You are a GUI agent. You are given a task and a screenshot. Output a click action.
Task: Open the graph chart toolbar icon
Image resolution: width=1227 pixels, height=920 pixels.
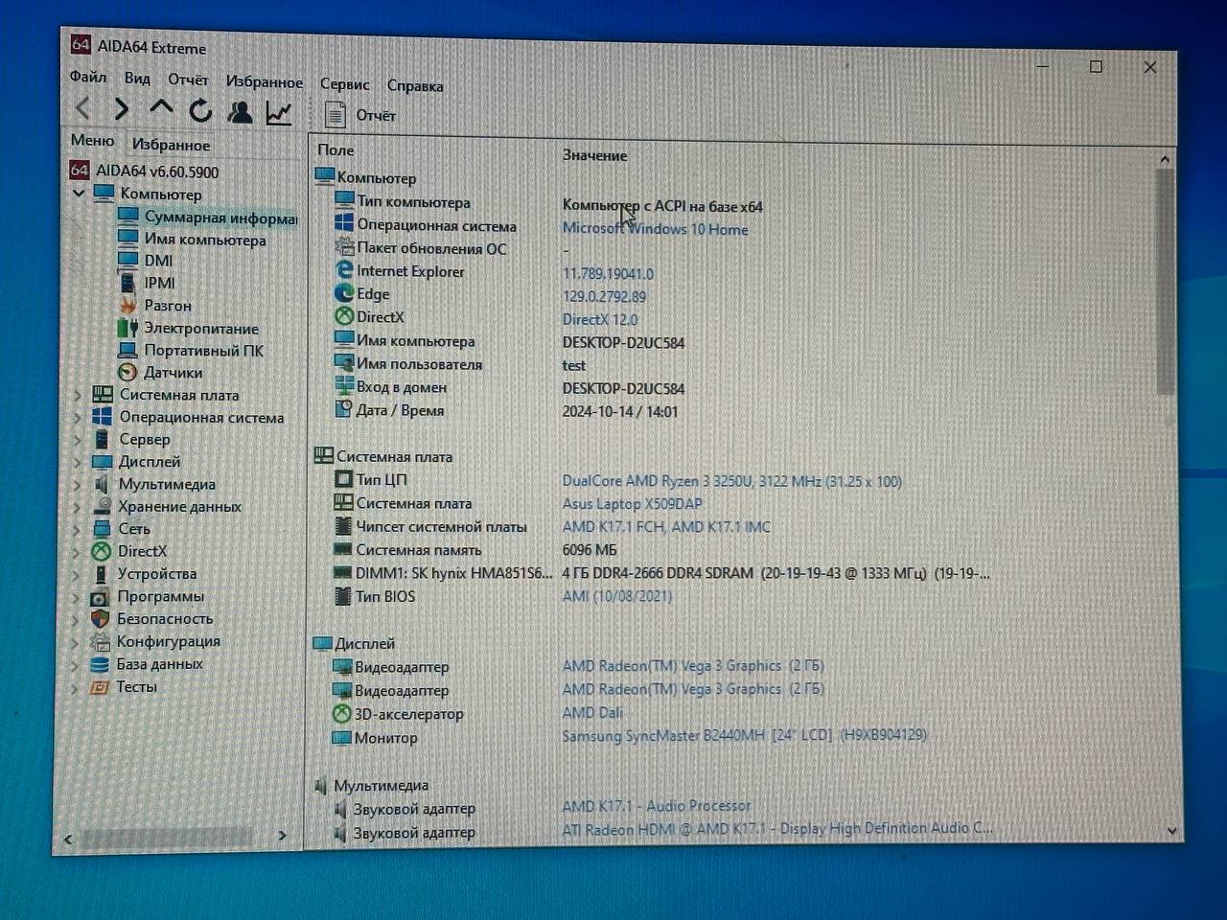coord(279,113)
